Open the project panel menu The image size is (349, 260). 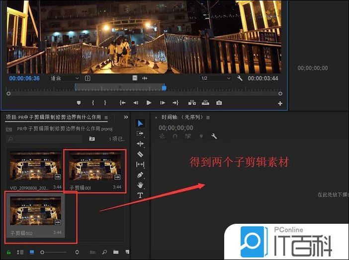click(x=106, y=118)
